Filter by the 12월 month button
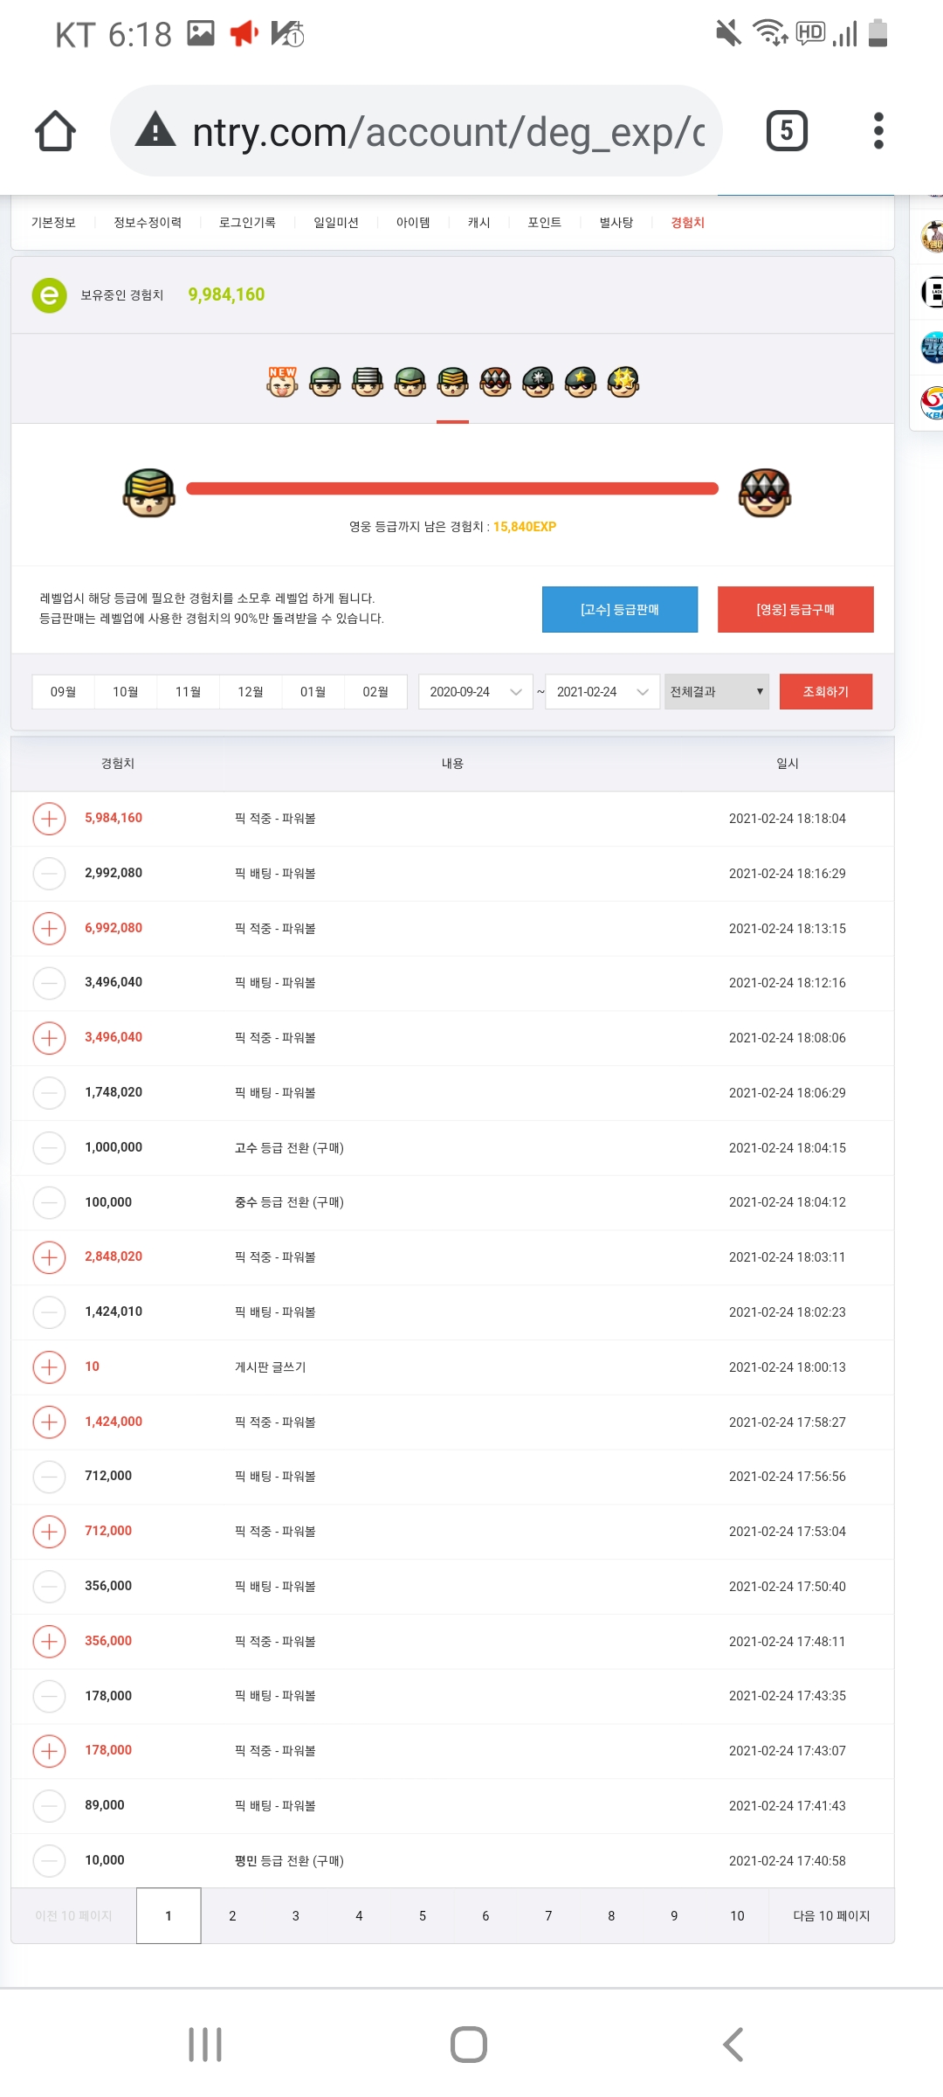This screenshot has height=2097, width=943. [x=251, y=692]
